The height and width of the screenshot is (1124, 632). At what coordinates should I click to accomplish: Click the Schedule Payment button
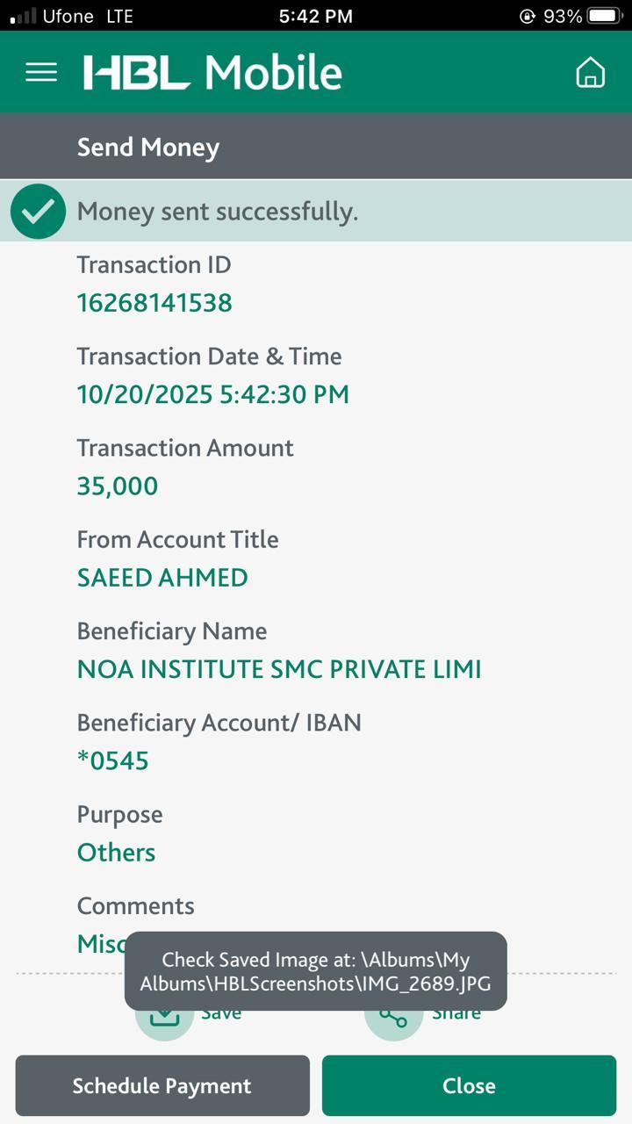(x=162, y=1085)
